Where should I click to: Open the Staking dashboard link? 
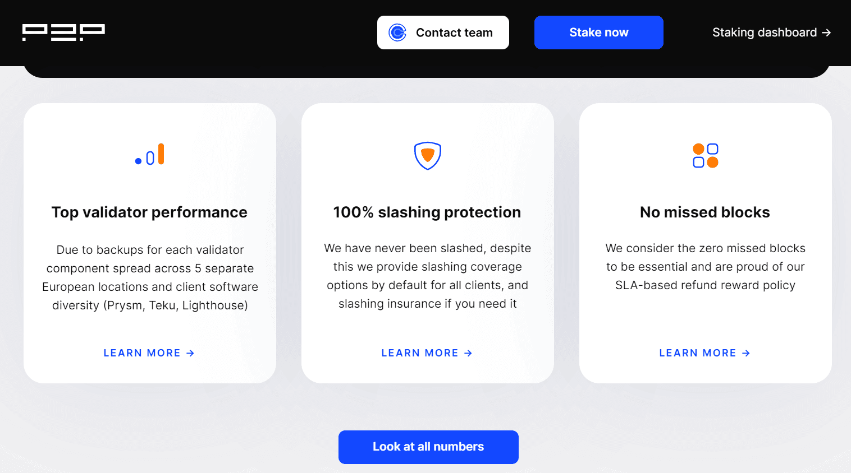(764, 33)
